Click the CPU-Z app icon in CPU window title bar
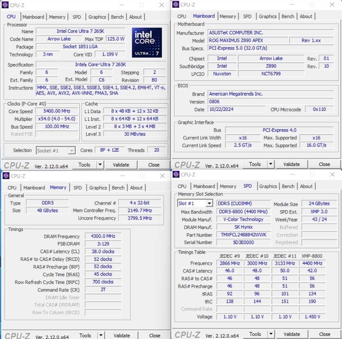 point(5,5)
